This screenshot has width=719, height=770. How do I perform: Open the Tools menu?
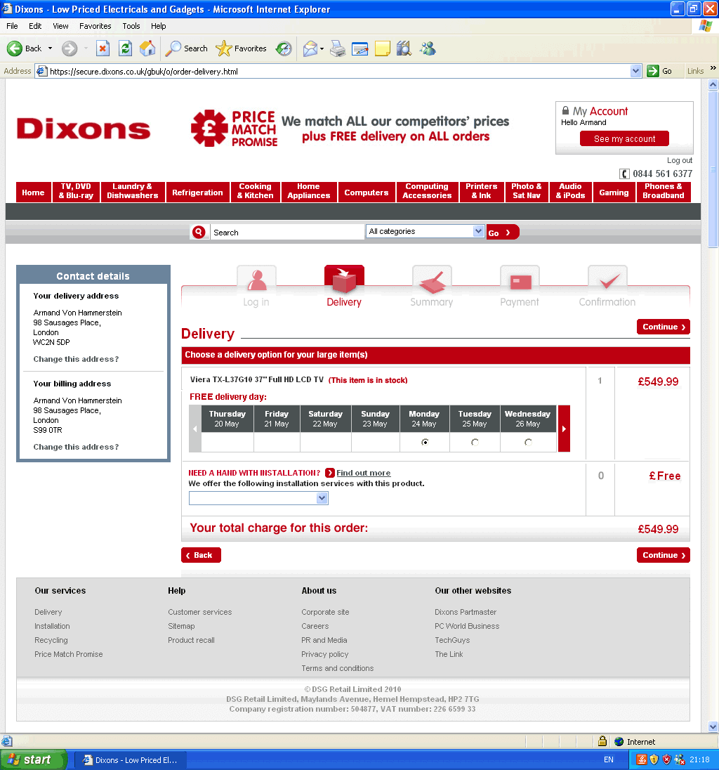point(131,26)
